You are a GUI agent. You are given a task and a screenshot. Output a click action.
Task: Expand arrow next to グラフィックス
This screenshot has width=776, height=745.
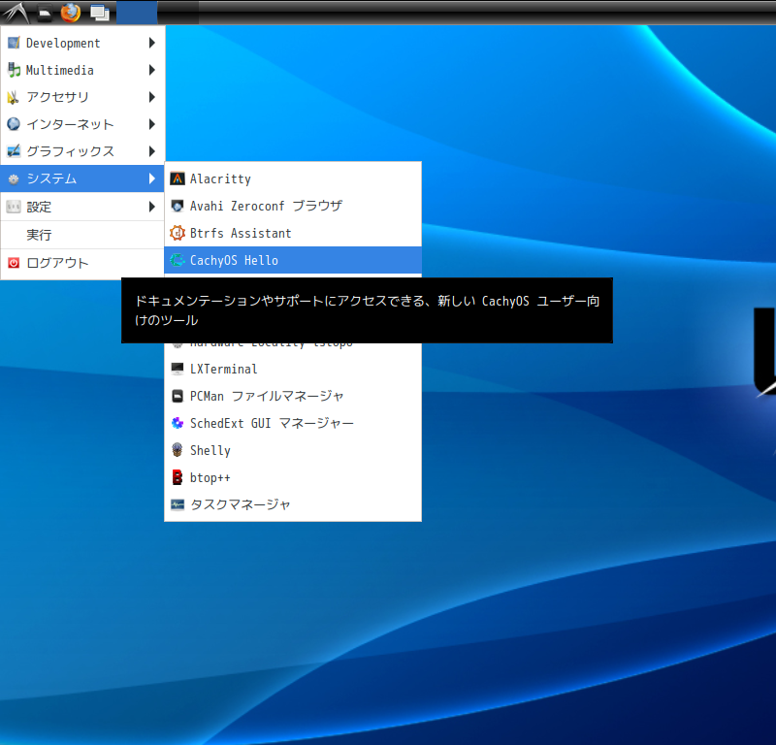(152, 151)
